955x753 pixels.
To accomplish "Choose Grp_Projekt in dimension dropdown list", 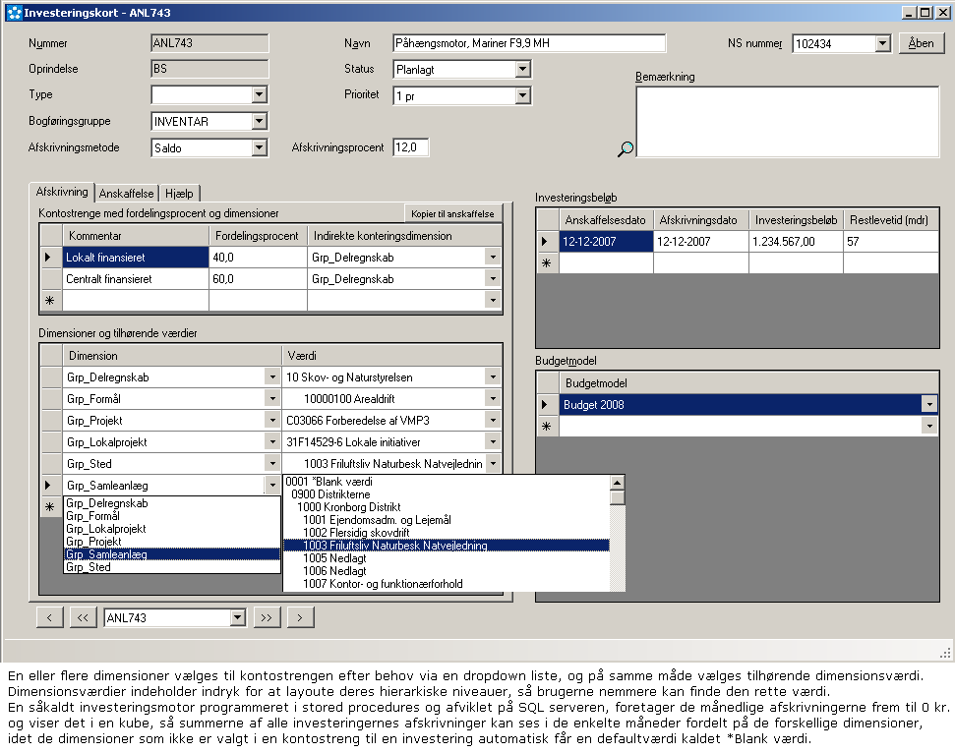I will (x=171, y=542).
